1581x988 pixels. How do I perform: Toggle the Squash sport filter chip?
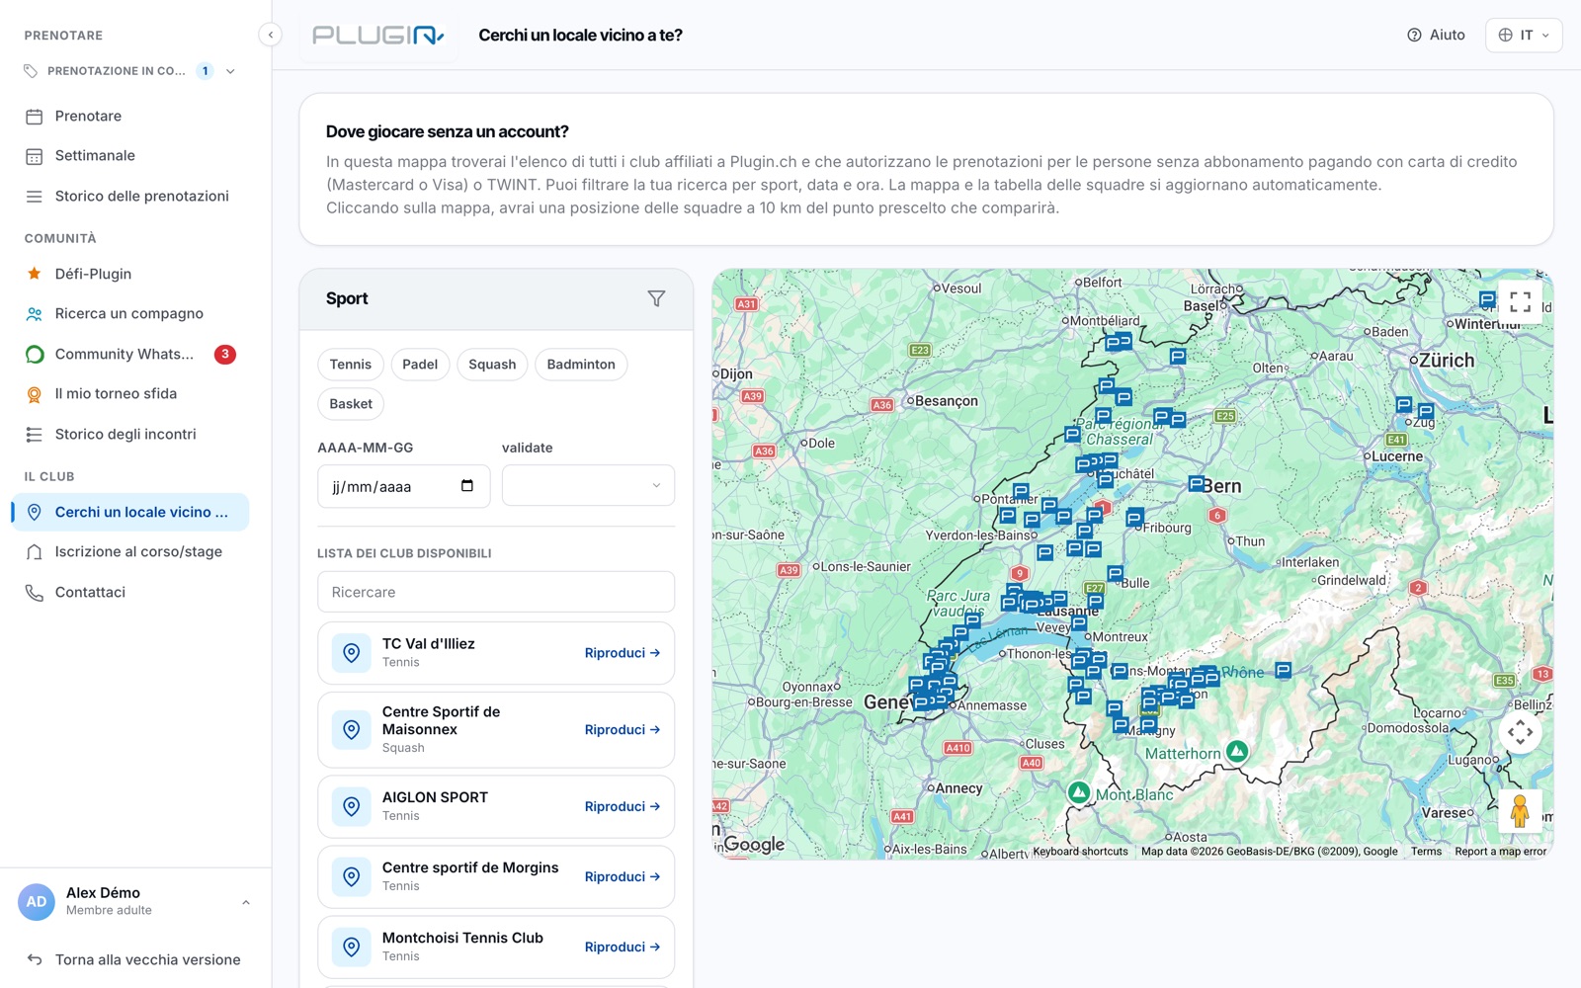(x=492, y=365)
